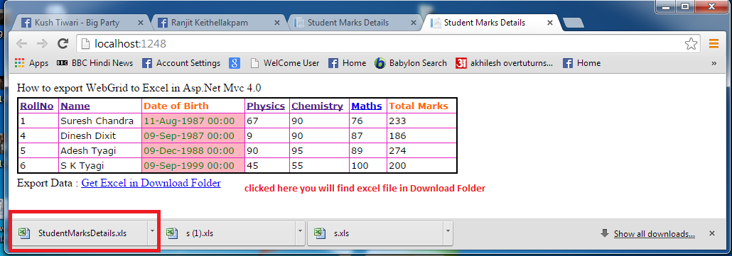Sort grid by RollNo column header
Viewport: 732px width, 256px height.
click(37, 106)
